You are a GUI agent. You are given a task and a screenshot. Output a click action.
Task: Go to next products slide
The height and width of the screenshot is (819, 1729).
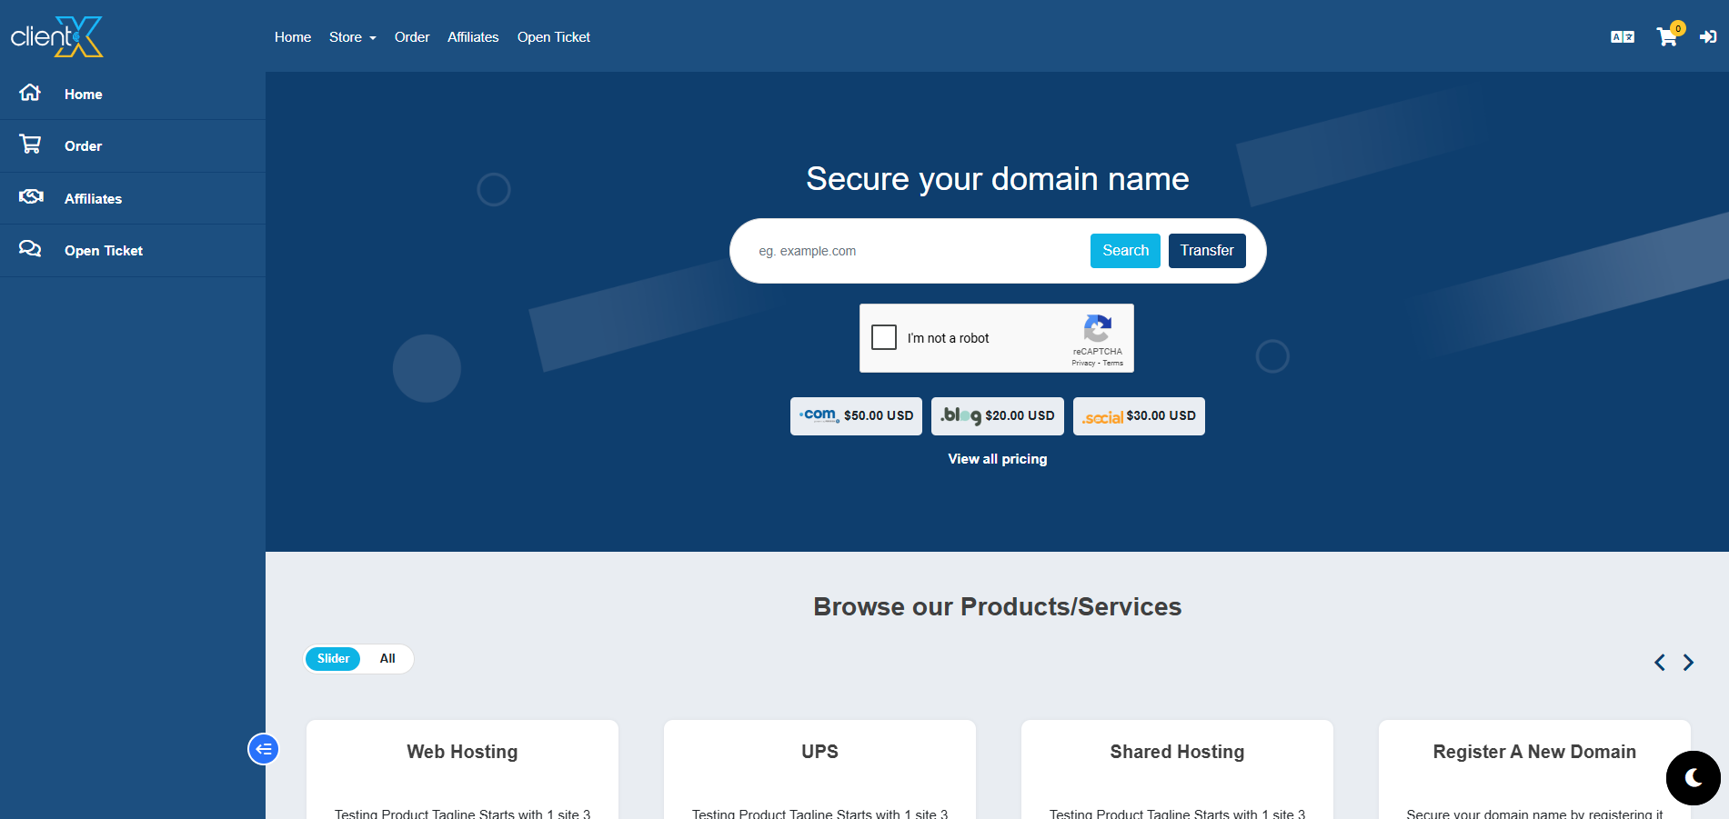[x=1688, y=663]
